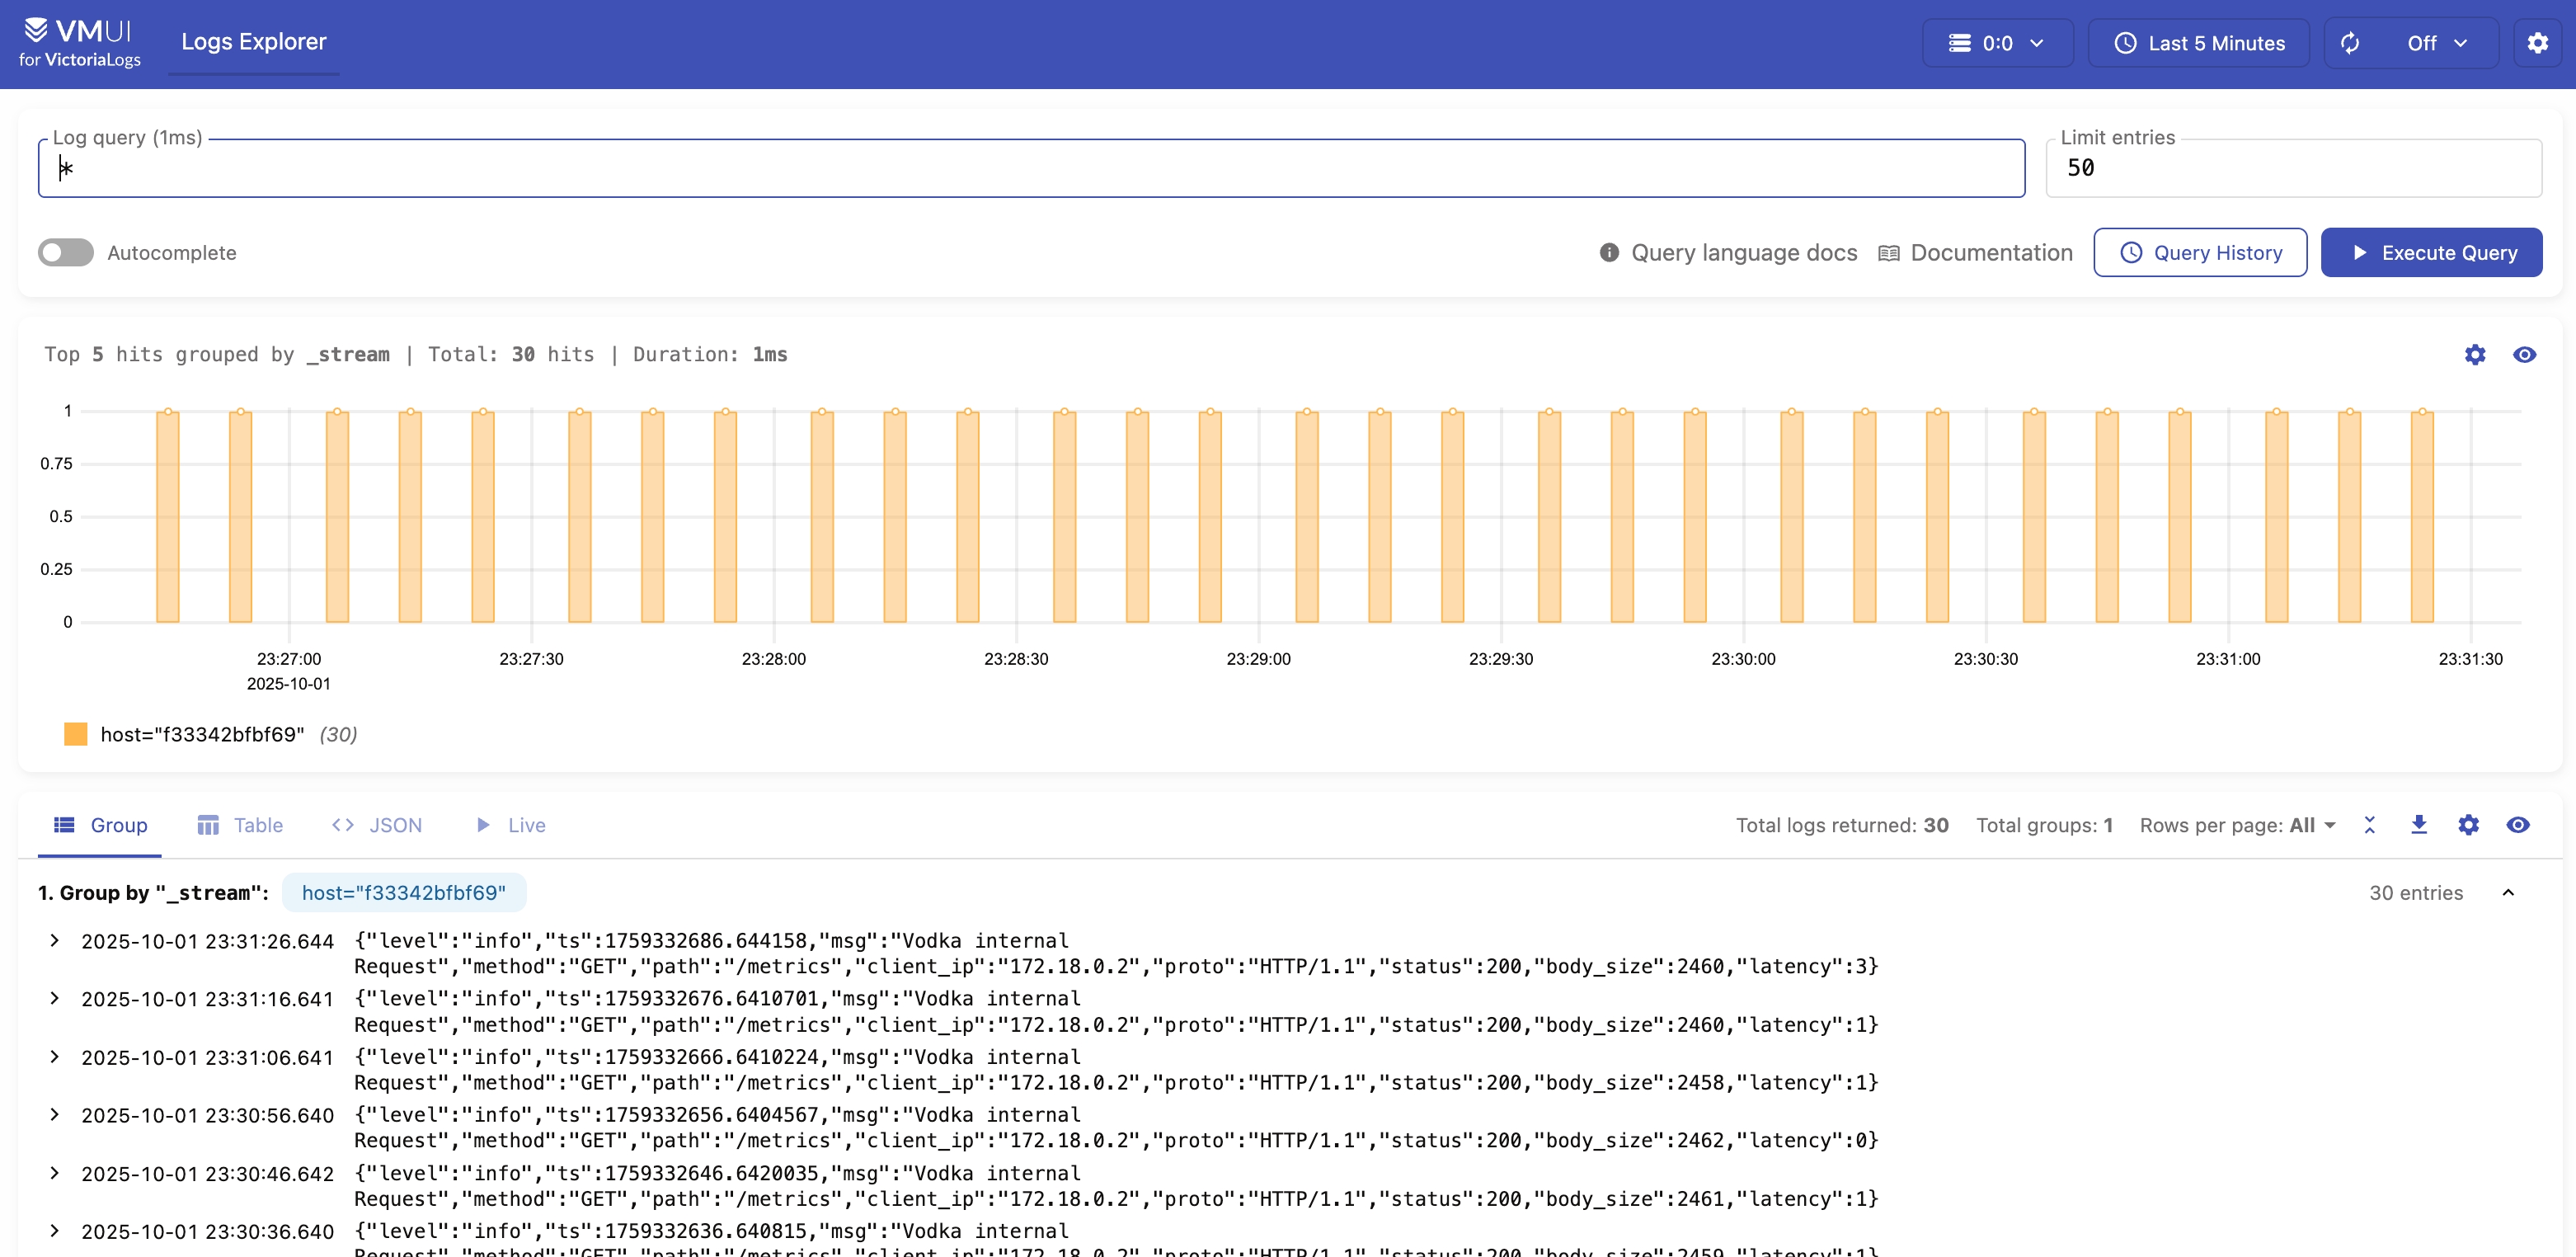The height and width of the screenshot is (1257, 2576).
Task: Open the Query History button
Action: 2200,253
